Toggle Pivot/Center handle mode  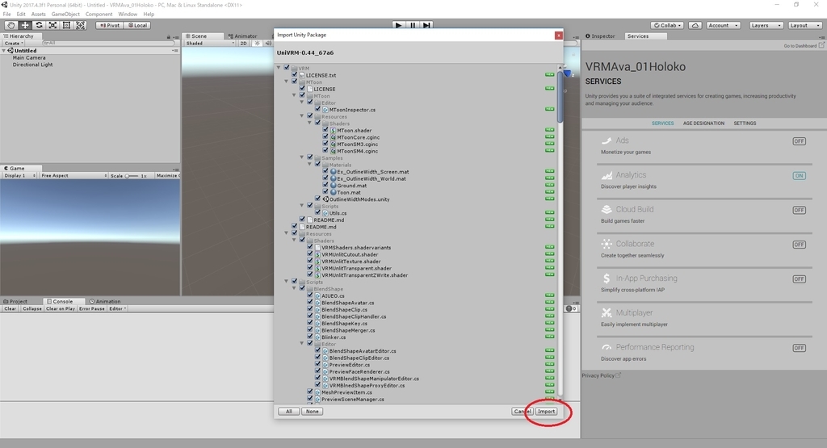coord(110,25)
